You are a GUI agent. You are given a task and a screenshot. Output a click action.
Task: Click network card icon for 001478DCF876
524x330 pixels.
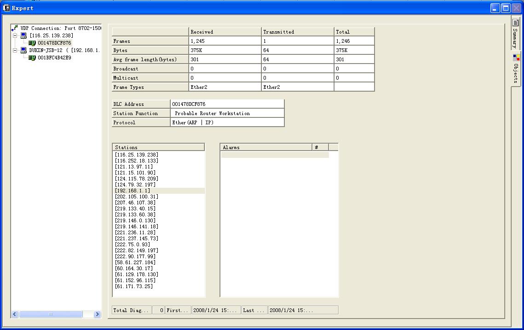(32, 43)
